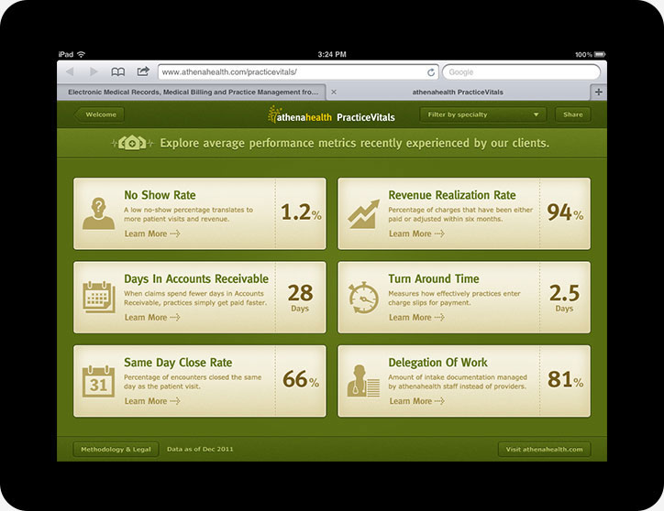Click the Welcome back button
Image resolution: width=664 pixels, height=511 pixels.
point(99,114)
